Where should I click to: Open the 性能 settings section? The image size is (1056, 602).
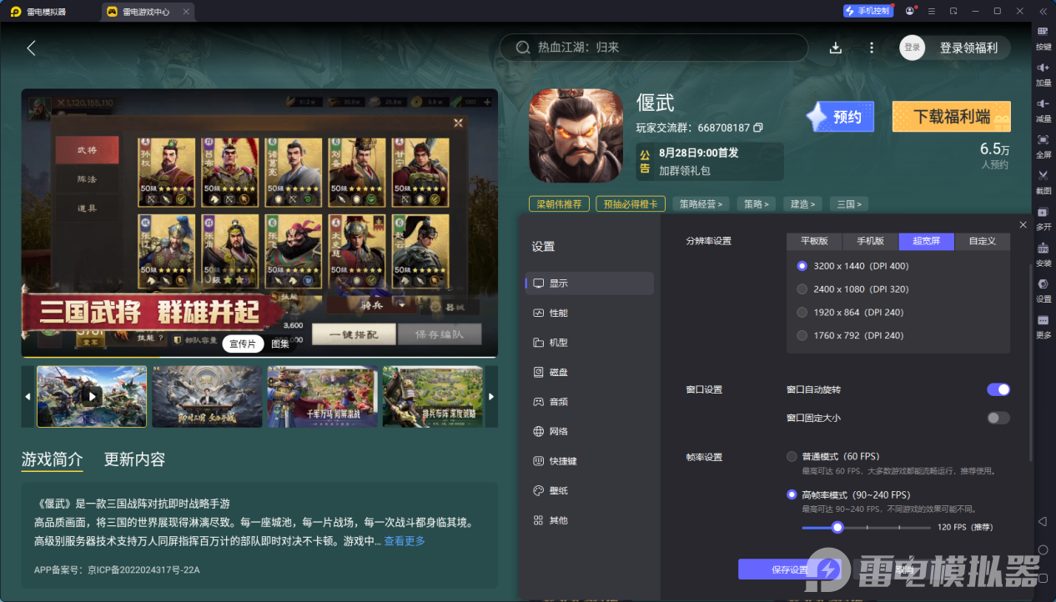tap(590, 313)
